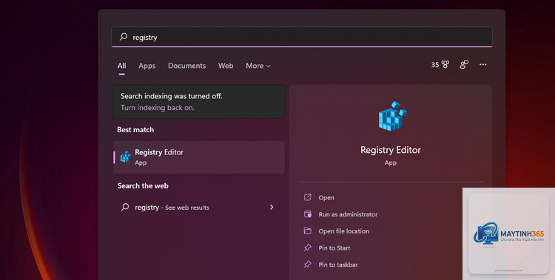Click the Open action in the preview pane
Viewport: 555px width, 280px height.
(x=326, y=198)
